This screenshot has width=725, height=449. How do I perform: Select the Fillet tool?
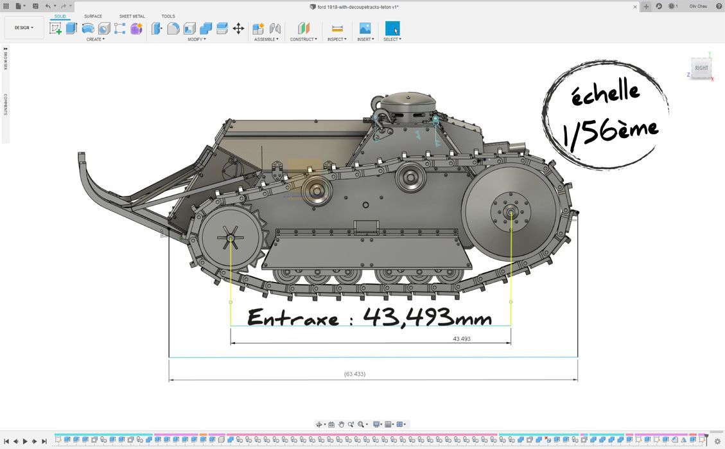coord(173,28)
